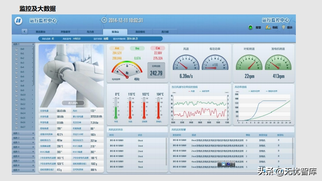Switch to the 浩日格吐 station tab
Screen dimensions: 322x181
(x=140, y=32)
